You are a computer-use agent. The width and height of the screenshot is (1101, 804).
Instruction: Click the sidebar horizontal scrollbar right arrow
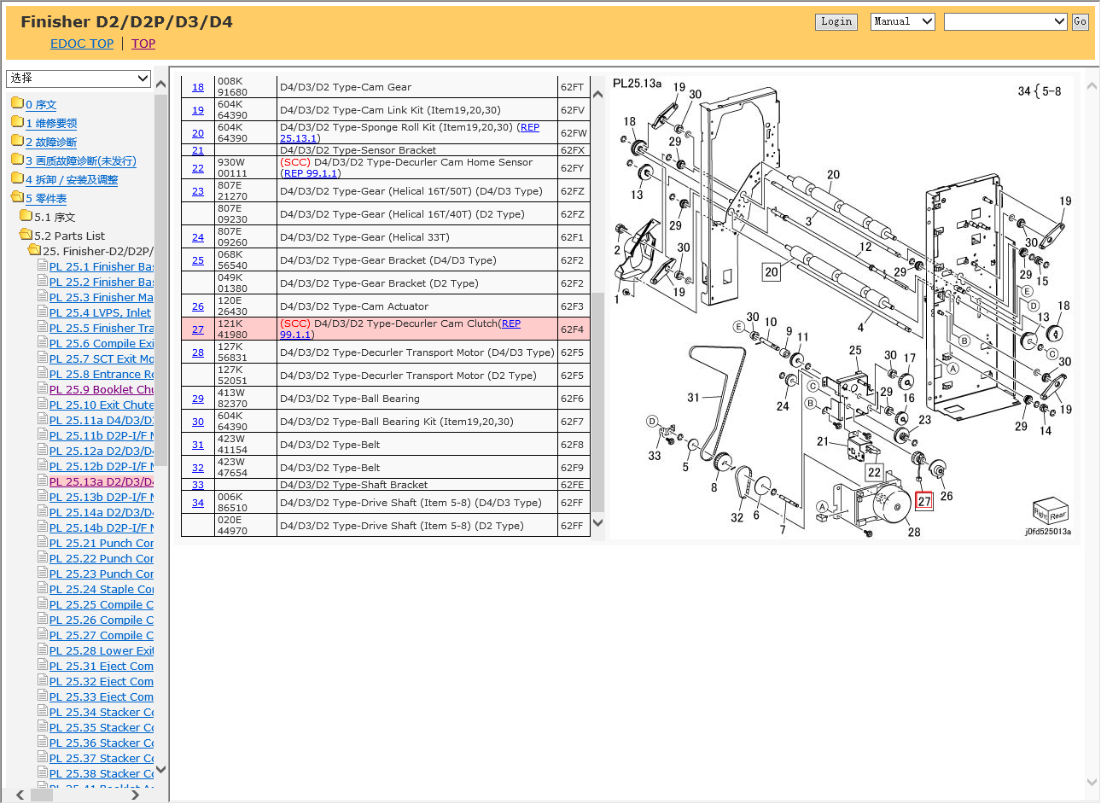(135, 795)
